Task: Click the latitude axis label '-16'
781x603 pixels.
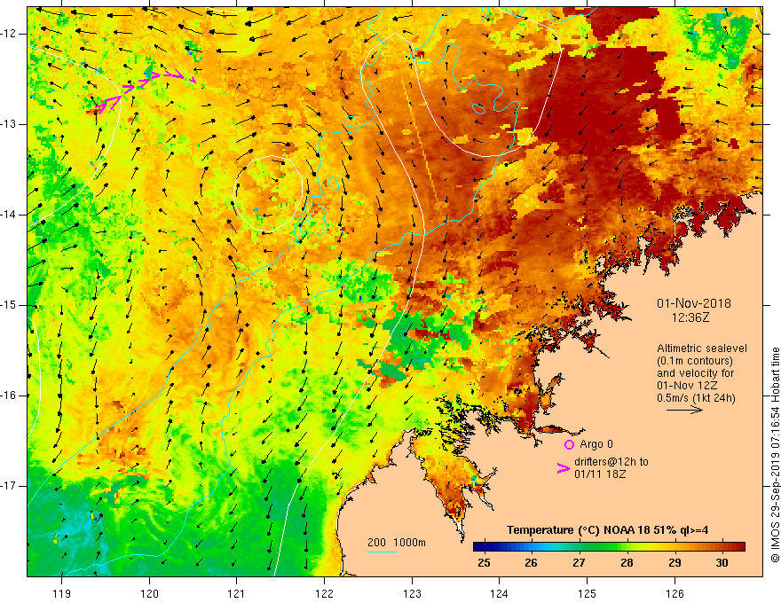Action: point(10,395)
